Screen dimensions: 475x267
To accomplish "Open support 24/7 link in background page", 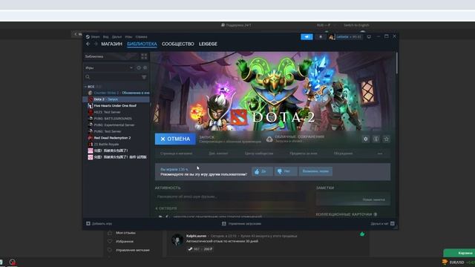I will [236, 25].
